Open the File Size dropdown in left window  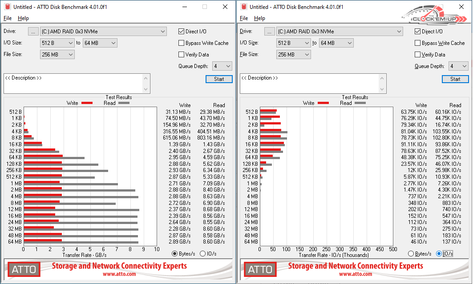click(70, 55)
